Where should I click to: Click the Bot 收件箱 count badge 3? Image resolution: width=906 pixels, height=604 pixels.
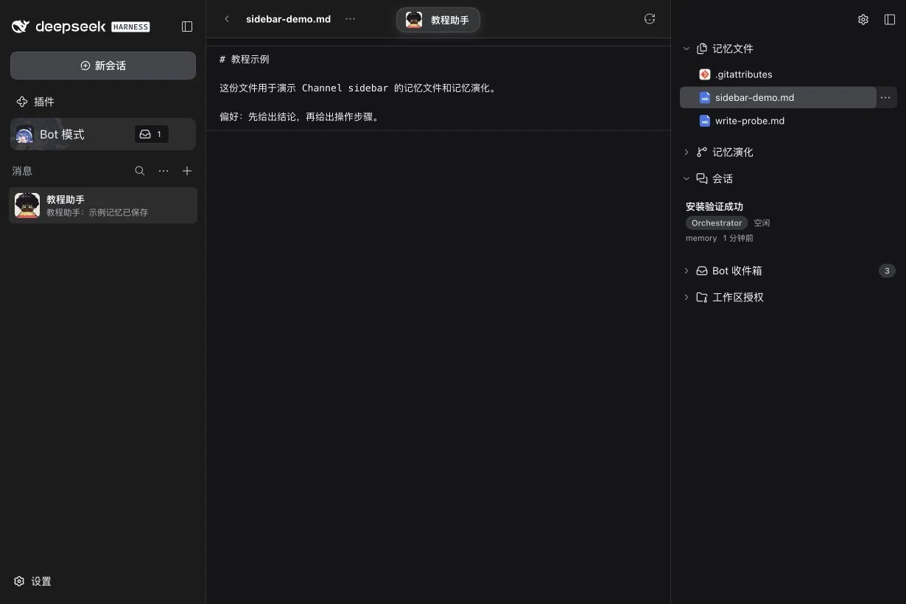pyautogui.click(x=887, y=271)
